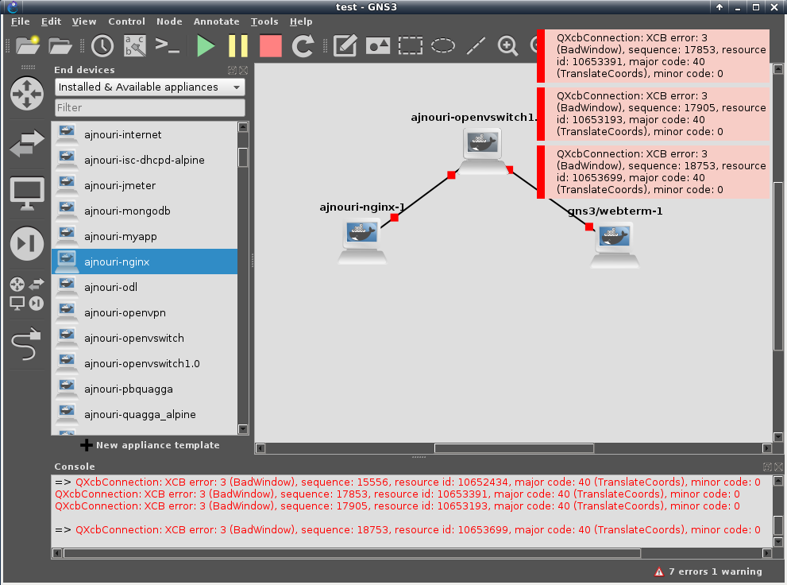Click 7 errors 1 warning indicator
Viewport: 787px width, 585px height.
708,571
